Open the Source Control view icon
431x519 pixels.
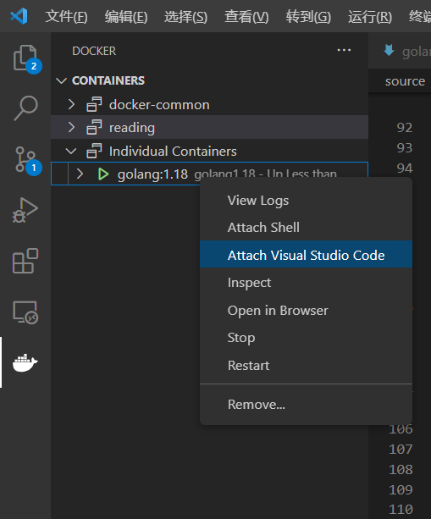25,160
